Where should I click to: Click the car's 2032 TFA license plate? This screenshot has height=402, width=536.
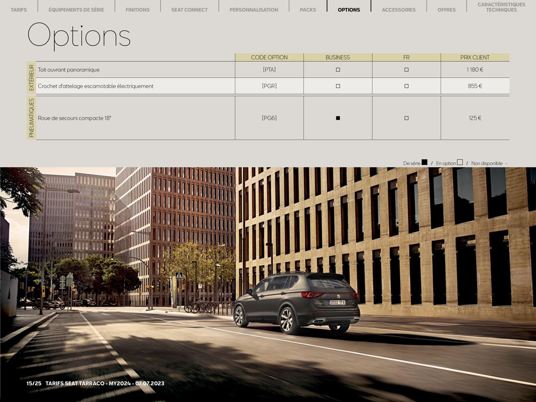point(337,302)
